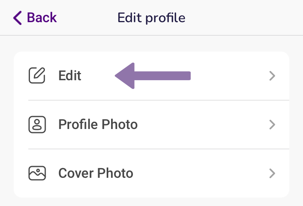Click empty space in the Profile Photo row
The height and width of the screenshot is (206, 303).
click(x=203, y=125)
